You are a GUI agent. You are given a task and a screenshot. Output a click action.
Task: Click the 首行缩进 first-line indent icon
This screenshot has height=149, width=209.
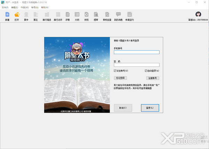pos(47,14)
